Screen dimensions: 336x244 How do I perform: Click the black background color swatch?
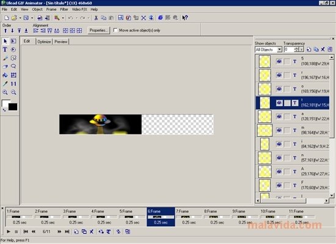tap(13, 107)
